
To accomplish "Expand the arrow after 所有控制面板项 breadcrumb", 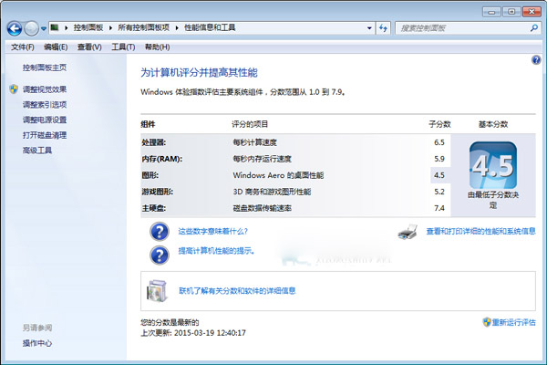I will click(x=177, y=27).
